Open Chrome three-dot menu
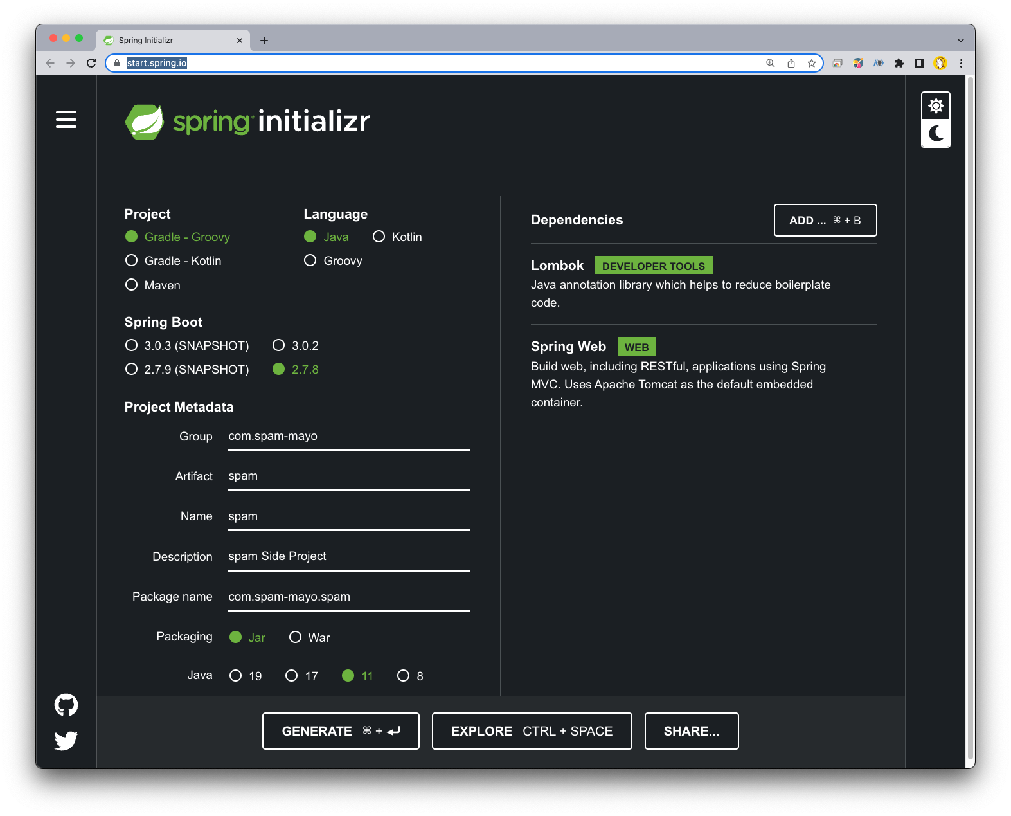The width and height of the screenshot is (1011, 816). coord(961,63)
